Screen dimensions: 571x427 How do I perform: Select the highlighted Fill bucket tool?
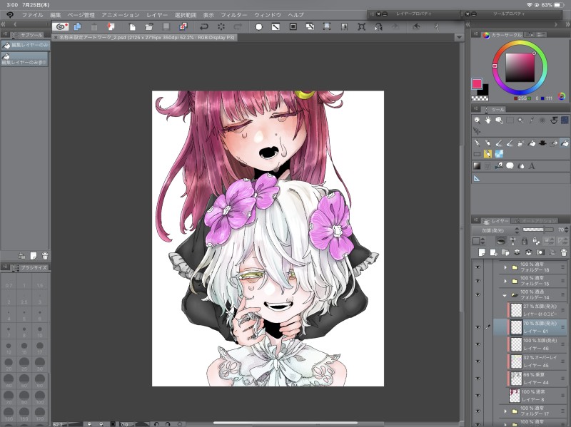point(565,143)
